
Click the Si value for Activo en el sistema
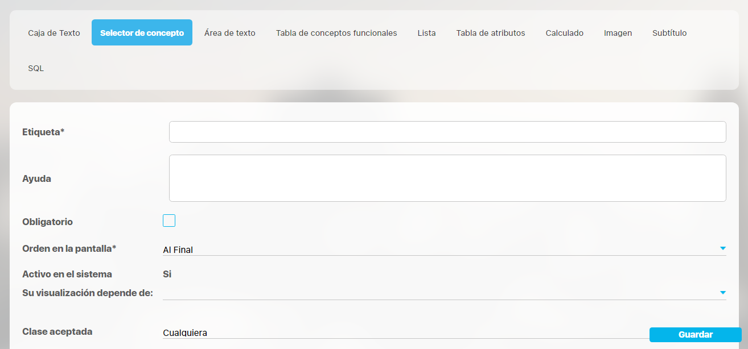click(x=167, y=275)
